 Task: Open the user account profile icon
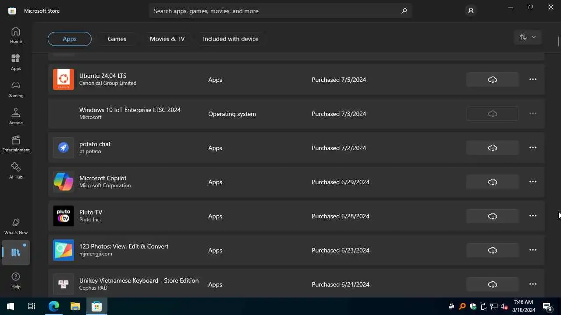pyautogui.click(x=471, y=11)
